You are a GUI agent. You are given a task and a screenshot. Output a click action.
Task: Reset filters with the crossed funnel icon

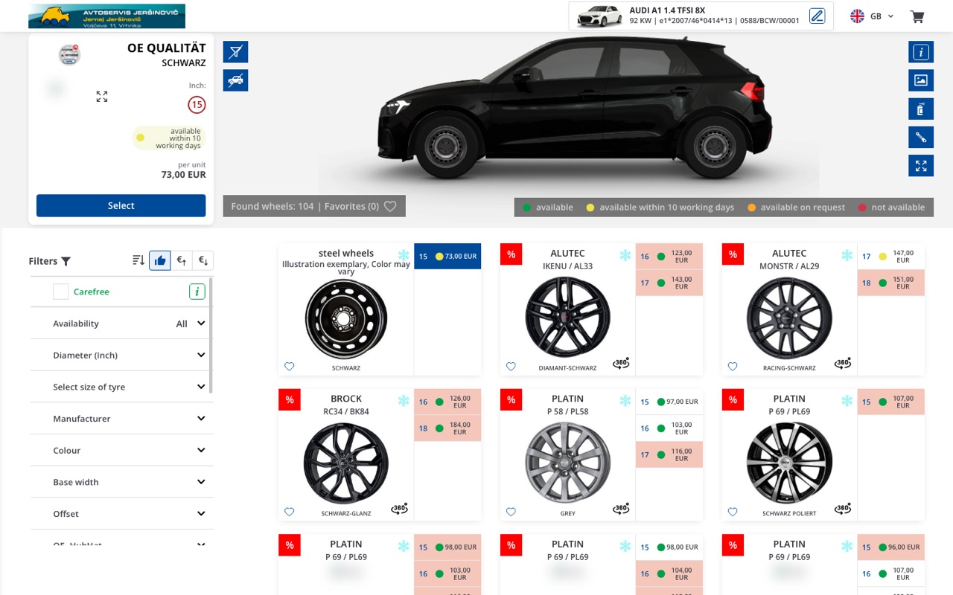pos(236,52)
